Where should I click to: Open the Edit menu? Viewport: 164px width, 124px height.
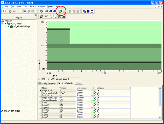tap(13, 6)
